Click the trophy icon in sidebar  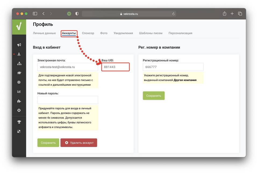pos(19,122)
